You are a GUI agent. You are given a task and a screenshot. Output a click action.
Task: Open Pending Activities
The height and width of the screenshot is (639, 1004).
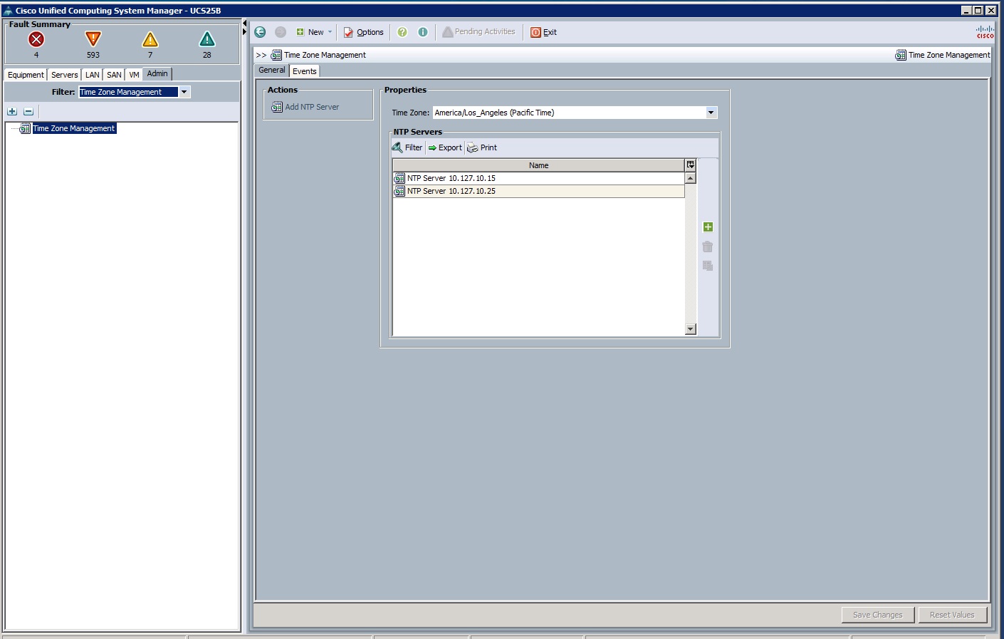point(479,32)
